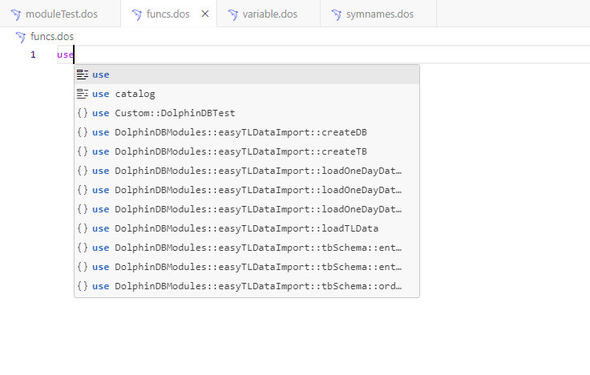The height and width of the screenshot is (375, 590).
Task: Click the DolphinDB file icon on moduleTest.dos tab
Action: 15,14
